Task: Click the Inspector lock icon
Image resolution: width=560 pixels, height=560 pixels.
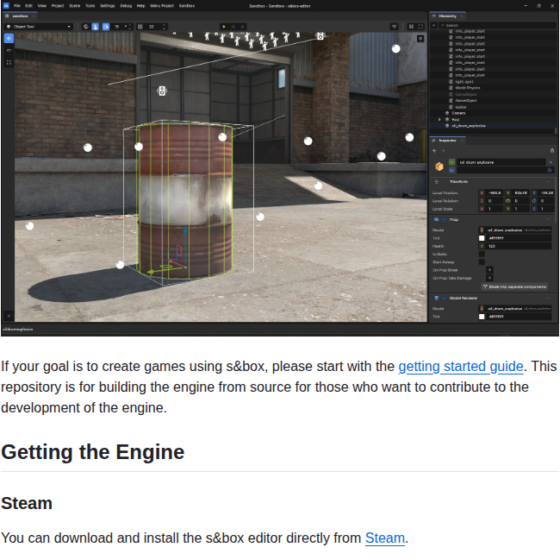Action: point(551,150)
